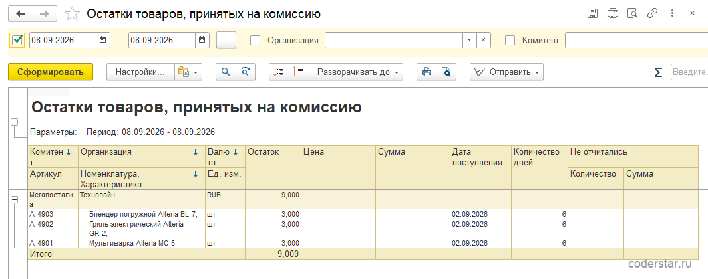Select the A-4903 article cell

[x=53, y=214]
